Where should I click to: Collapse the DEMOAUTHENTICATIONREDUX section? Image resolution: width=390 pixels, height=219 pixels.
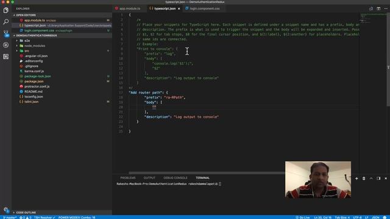62,35
